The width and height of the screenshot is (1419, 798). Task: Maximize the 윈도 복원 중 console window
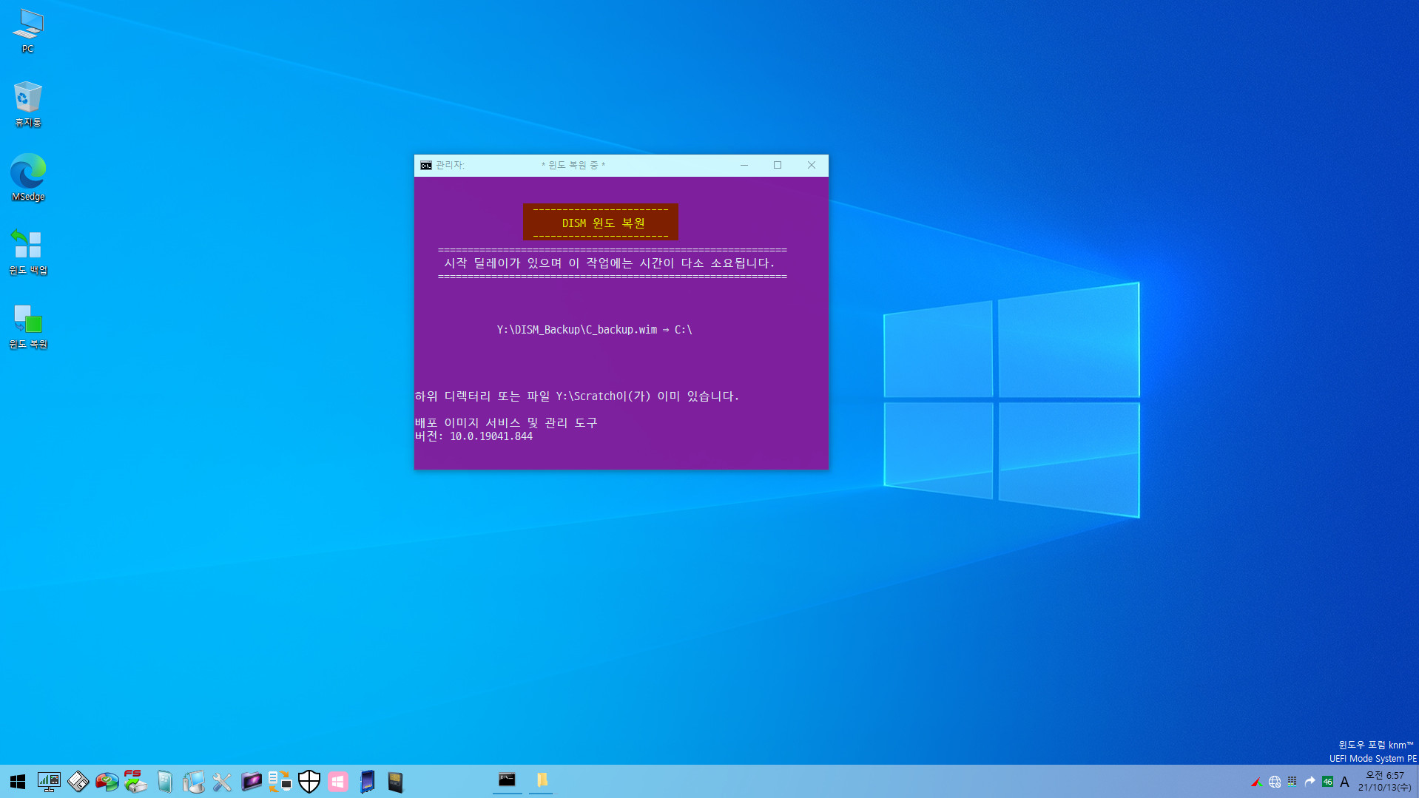tap(778, 165)
